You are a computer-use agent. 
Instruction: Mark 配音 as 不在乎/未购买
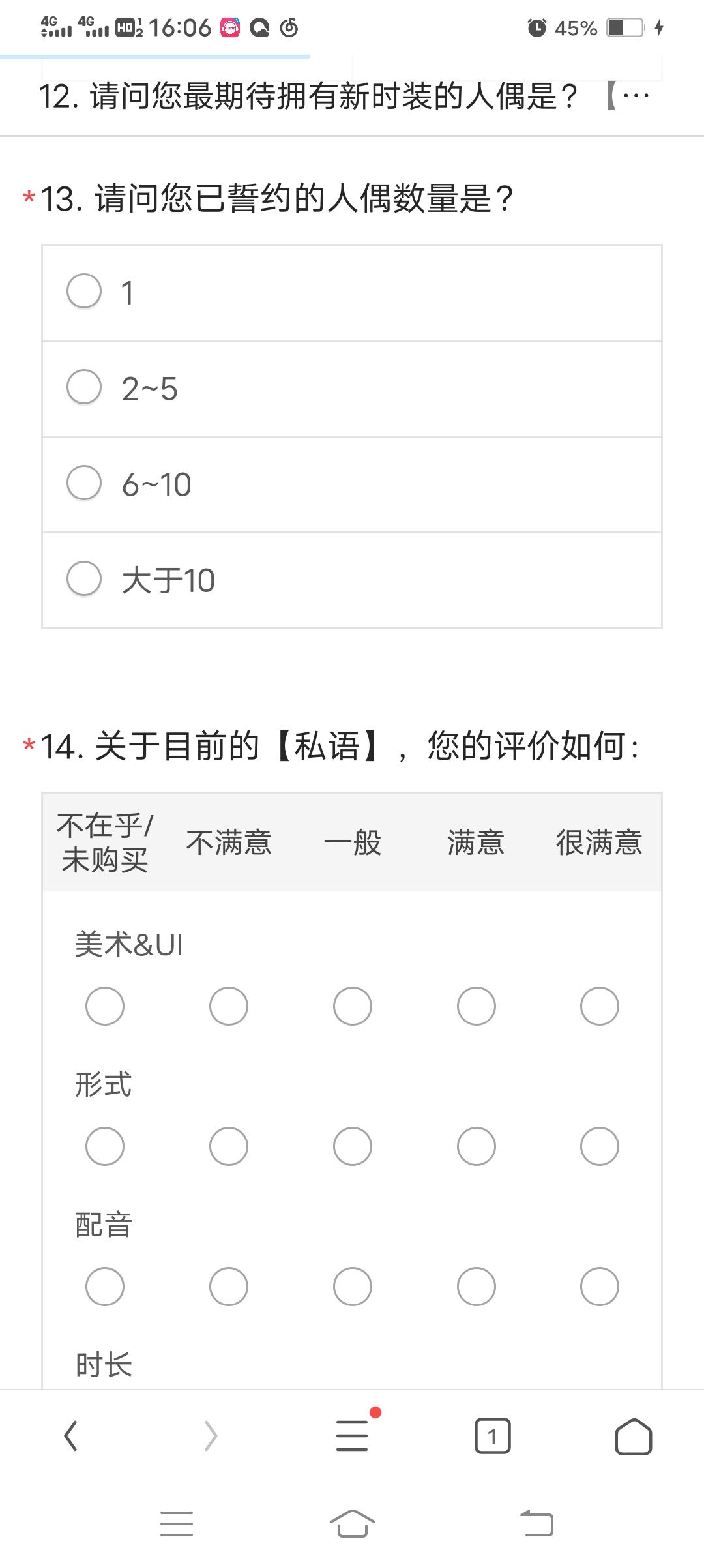click(105, 1286)
